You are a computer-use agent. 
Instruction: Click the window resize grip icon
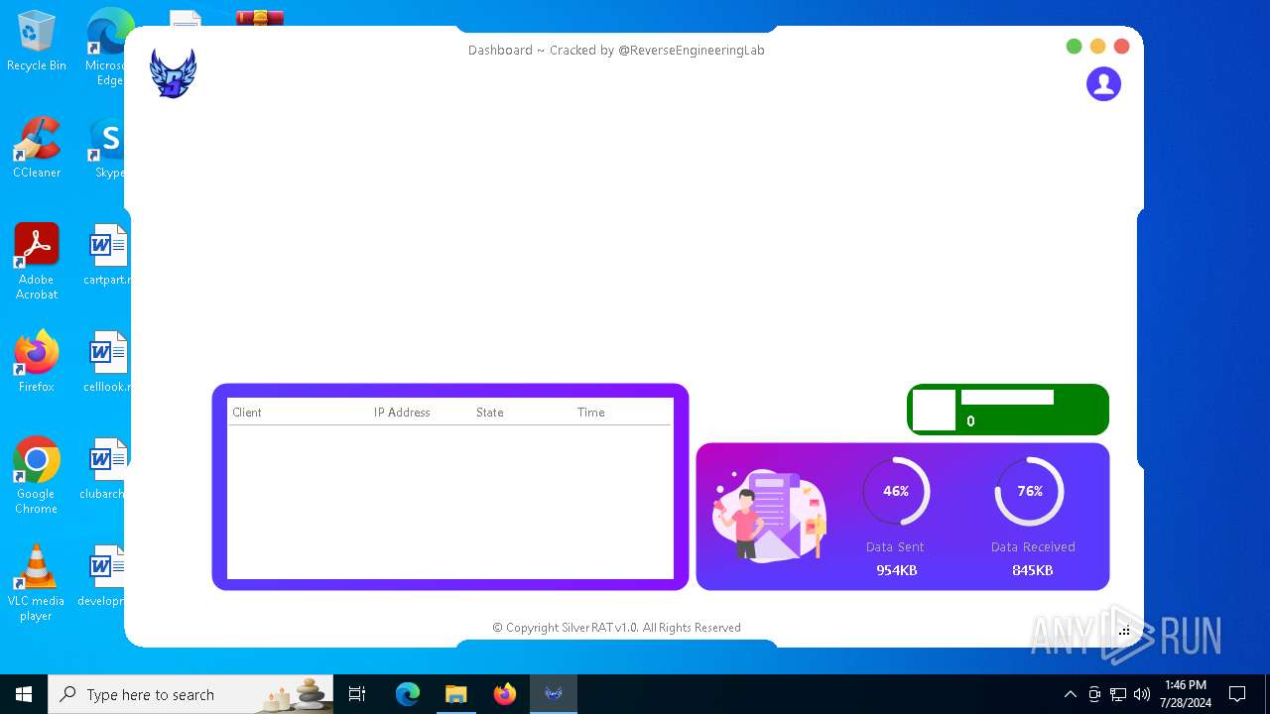coord(1124,631)
